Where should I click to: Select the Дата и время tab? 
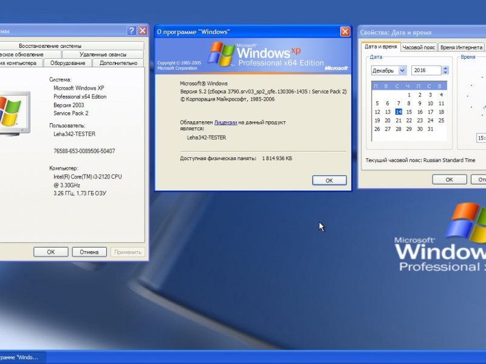381,47
